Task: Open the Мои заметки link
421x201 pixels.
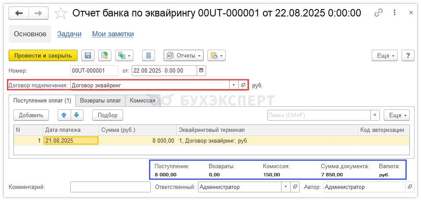Action: click(x=113, y=34)
